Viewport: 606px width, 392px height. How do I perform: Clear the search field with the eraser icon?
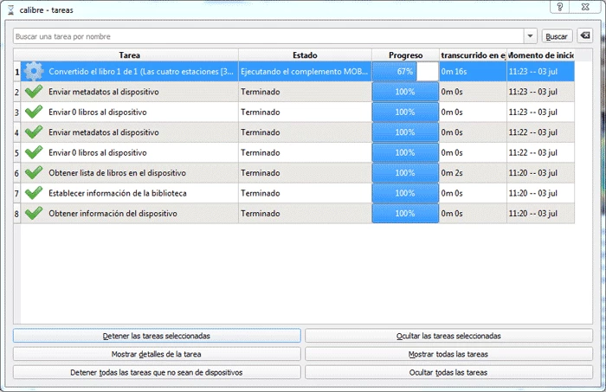tap(584, 35)
